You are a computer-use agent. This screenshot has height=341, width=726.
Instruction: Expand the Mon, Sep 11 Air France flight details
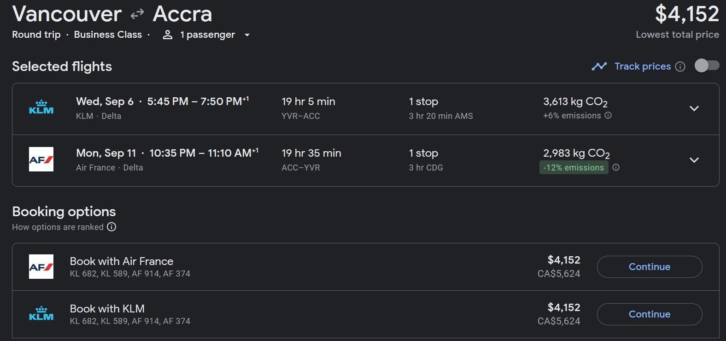pos(694,160)
